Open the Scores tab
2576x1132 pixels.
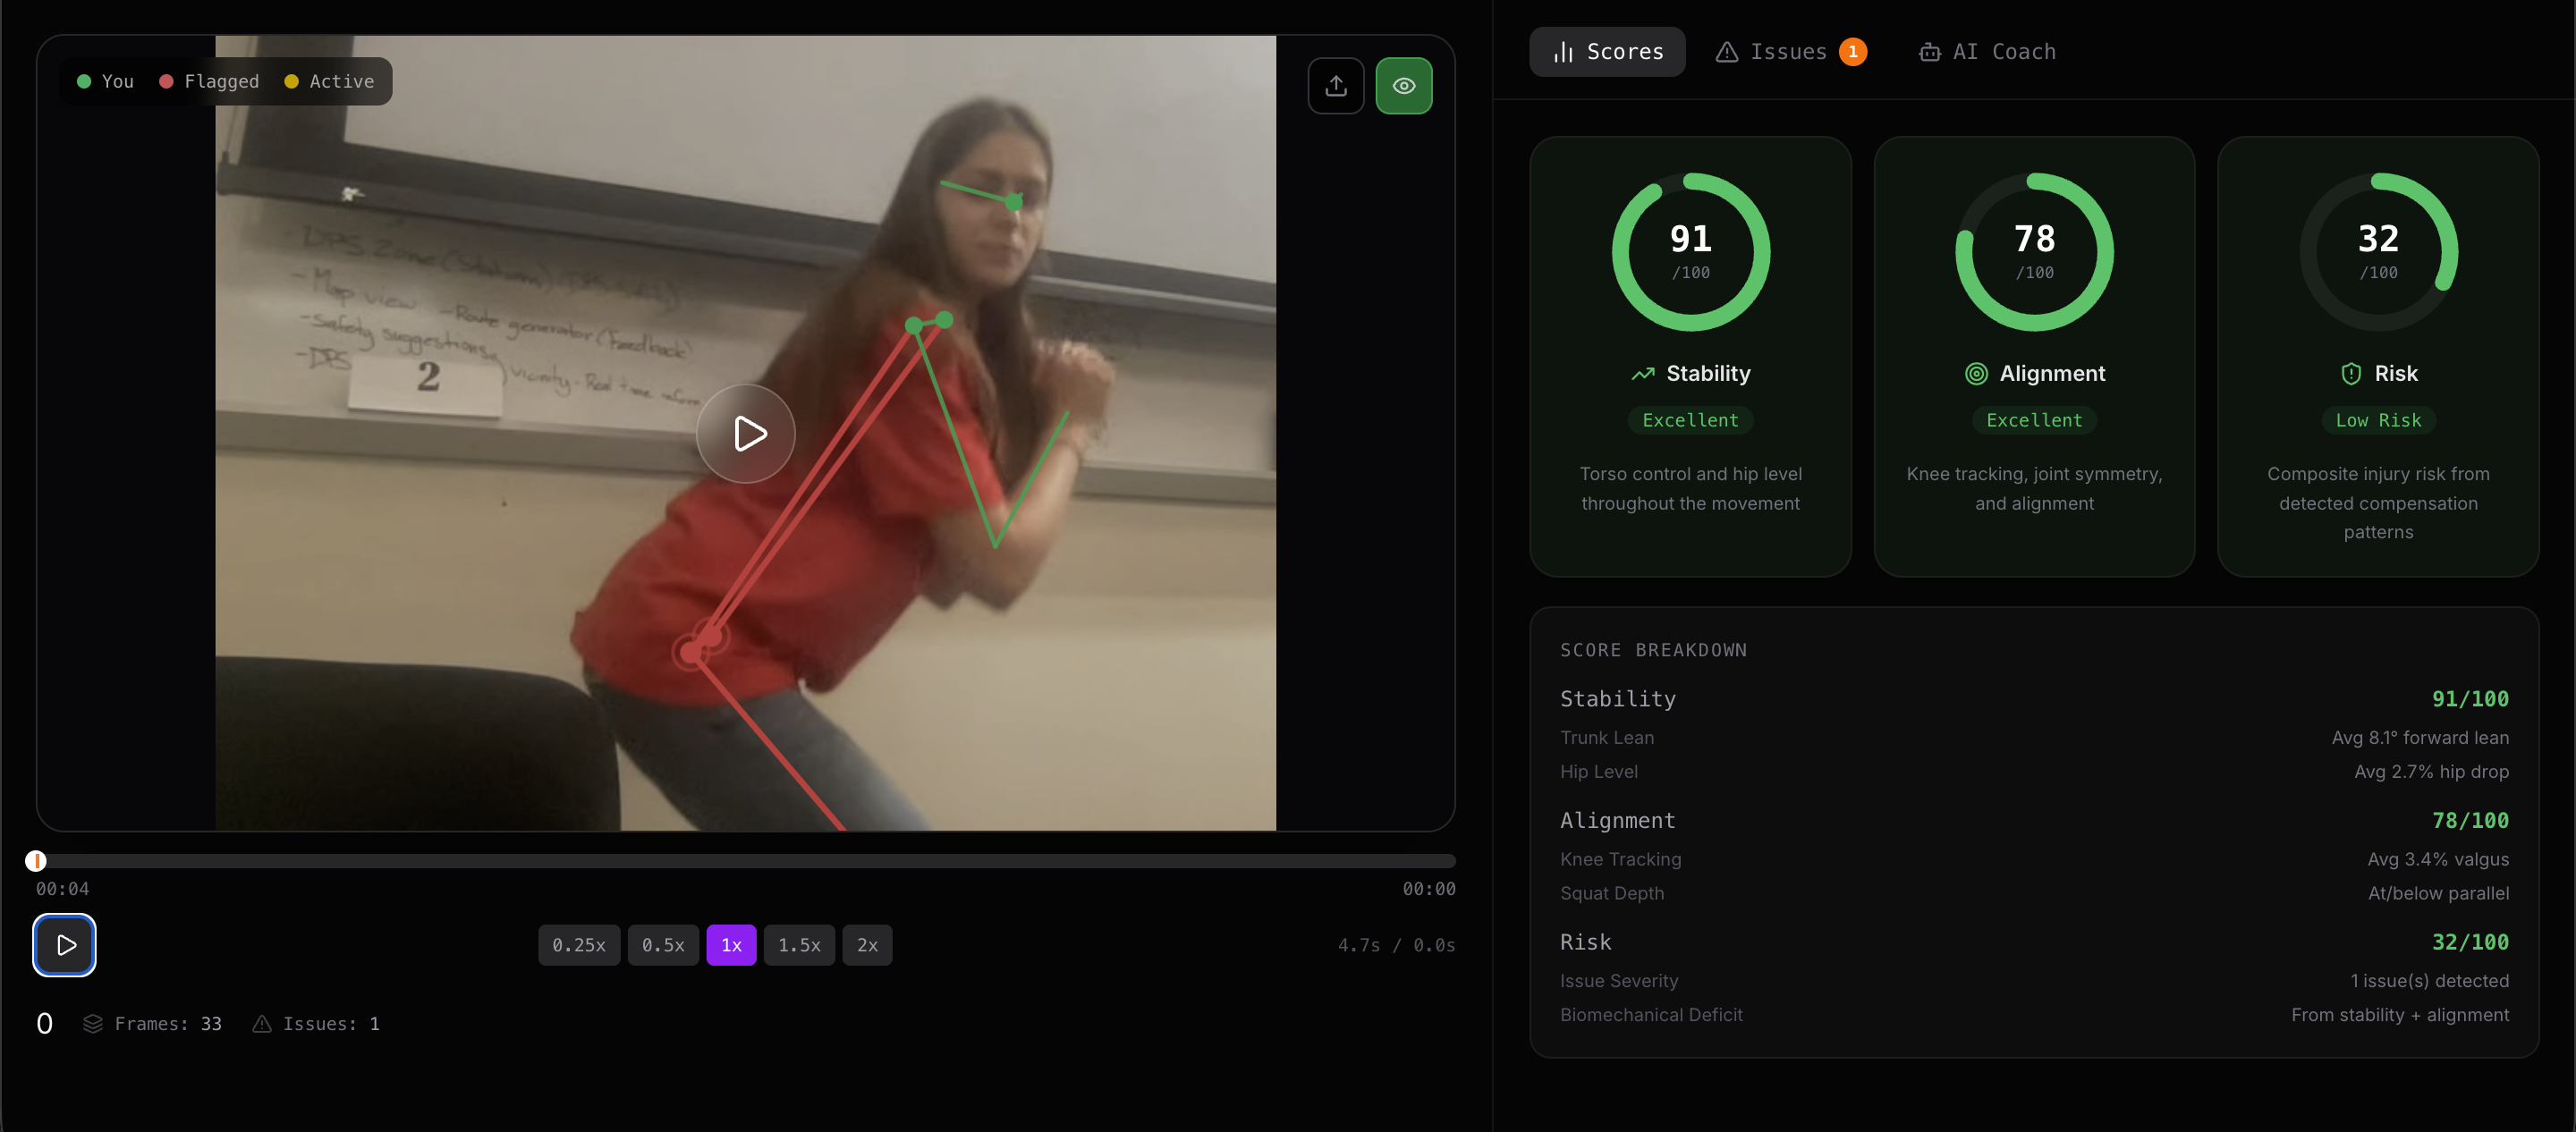point(1607,52)
